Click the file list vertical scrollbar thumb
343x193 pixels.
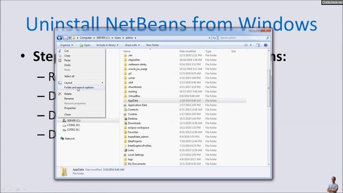[x=269, y=88]
